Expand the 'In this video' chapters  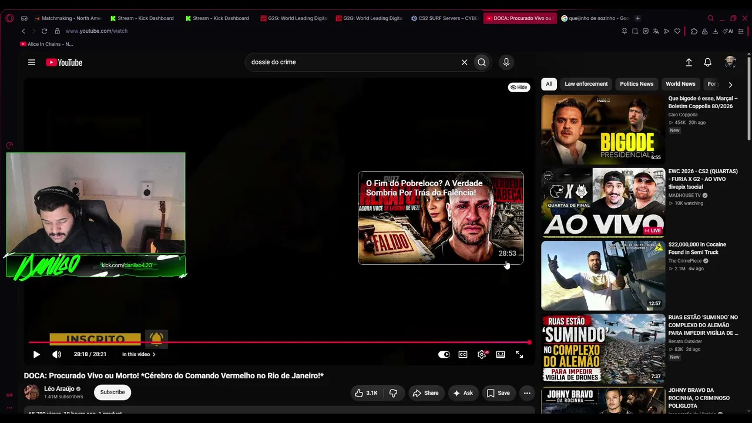tap(139, 354)
